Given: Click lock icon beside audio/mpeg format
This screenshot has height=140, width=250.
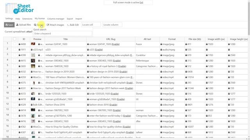Looking at the screenshot, I should click(161, 50).
